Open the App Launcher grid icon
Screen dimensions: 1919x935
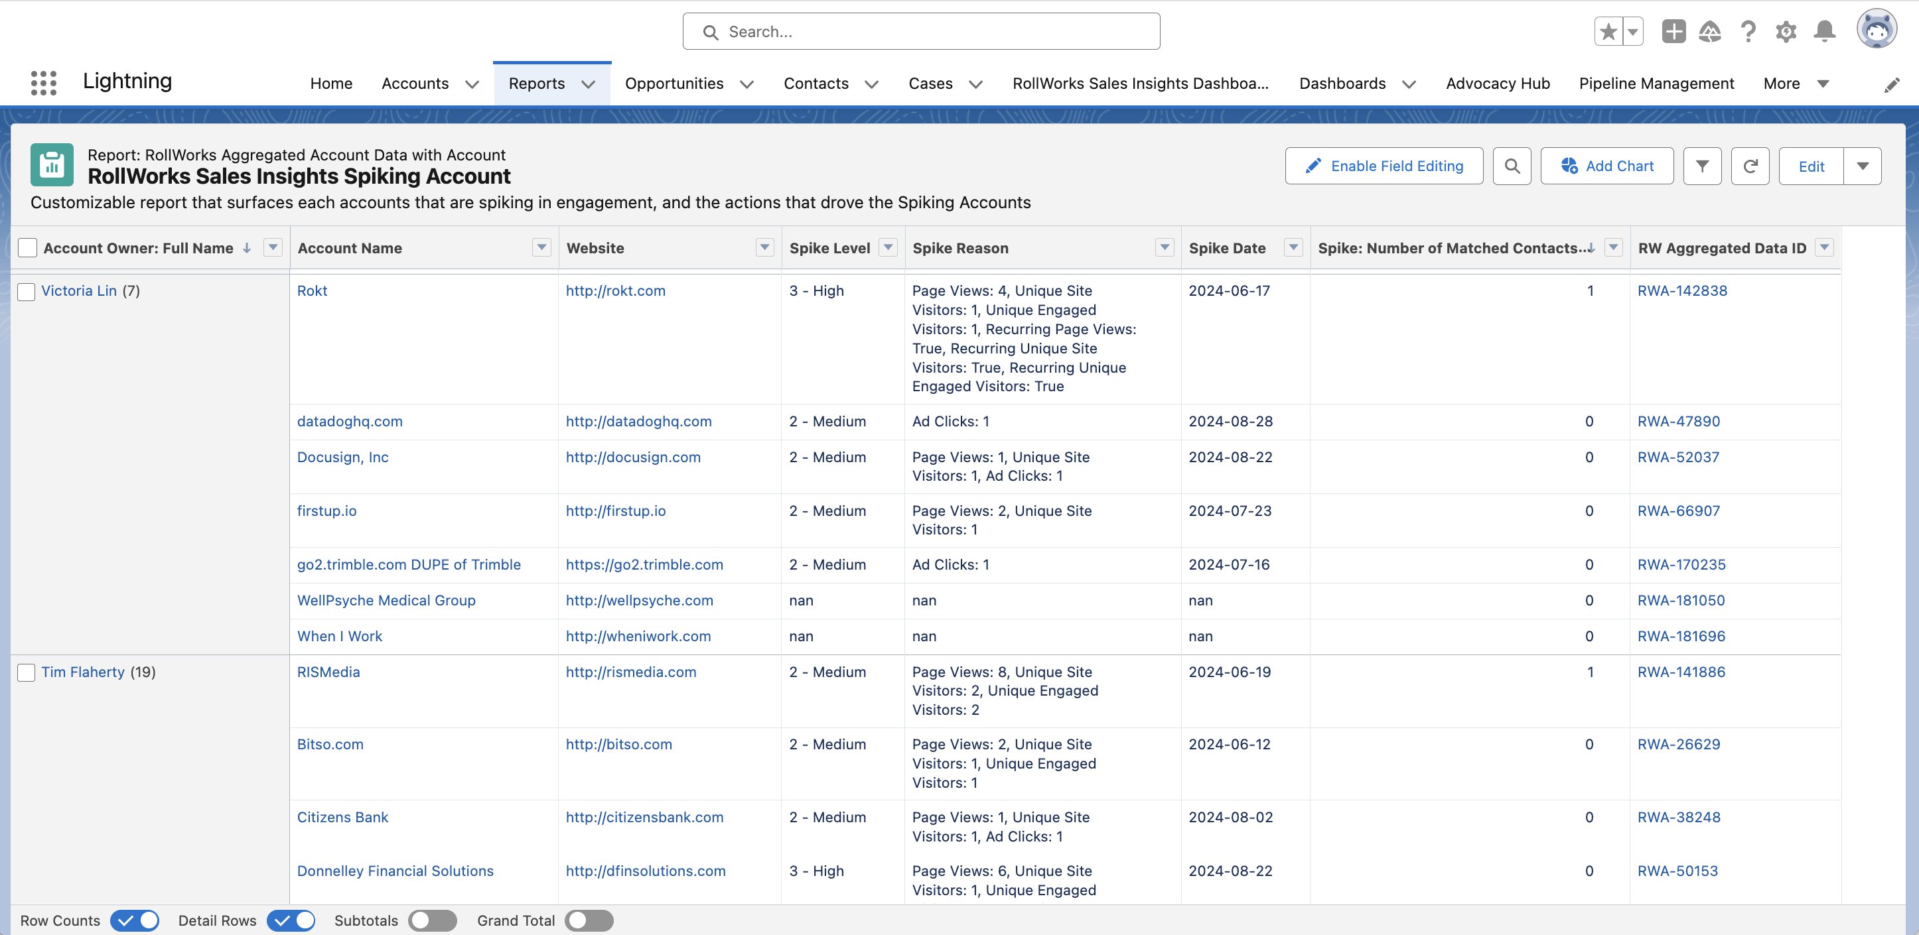tap(43, 83)
